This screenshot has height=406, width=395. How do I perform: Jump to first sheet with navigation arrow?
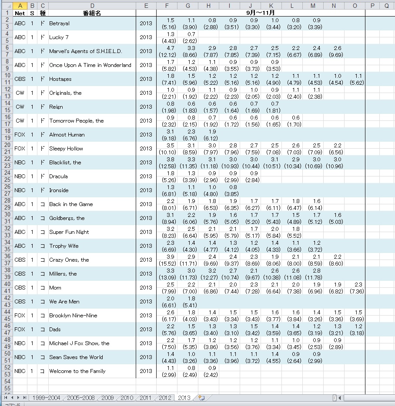click(6, 397)
